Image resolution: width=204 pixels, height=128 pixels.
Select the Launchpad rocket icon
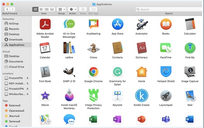pyautogui.click(x=166, y=96)
